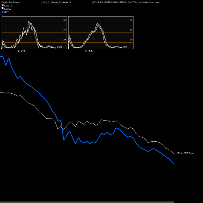This screenshot has height=203, width=203.
Task: Click the 2.2 value in FULL chart
Action: point(125,47)
